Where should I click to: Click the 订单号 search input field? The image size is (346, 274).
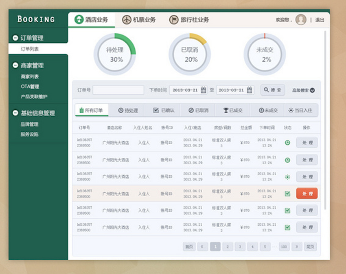118,90
